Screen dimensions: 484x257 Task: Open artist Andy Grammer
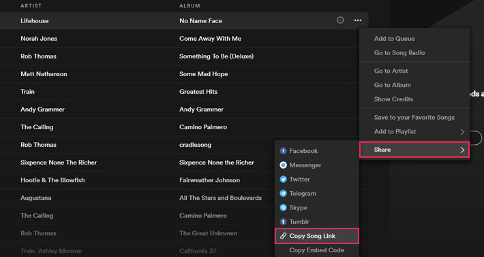coord(42,109)
